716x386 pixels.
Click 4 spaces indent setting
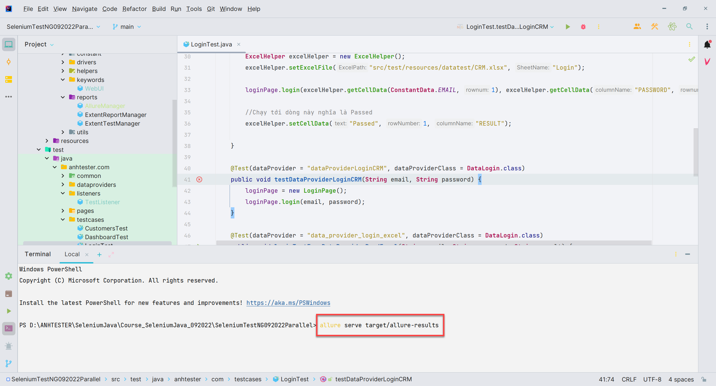click(x=681, y=379)
